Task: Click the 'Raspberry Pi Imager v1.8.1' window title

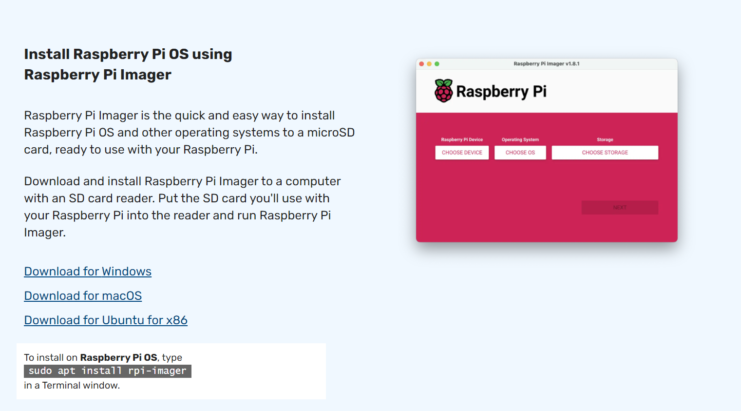Action: point(547,64)
